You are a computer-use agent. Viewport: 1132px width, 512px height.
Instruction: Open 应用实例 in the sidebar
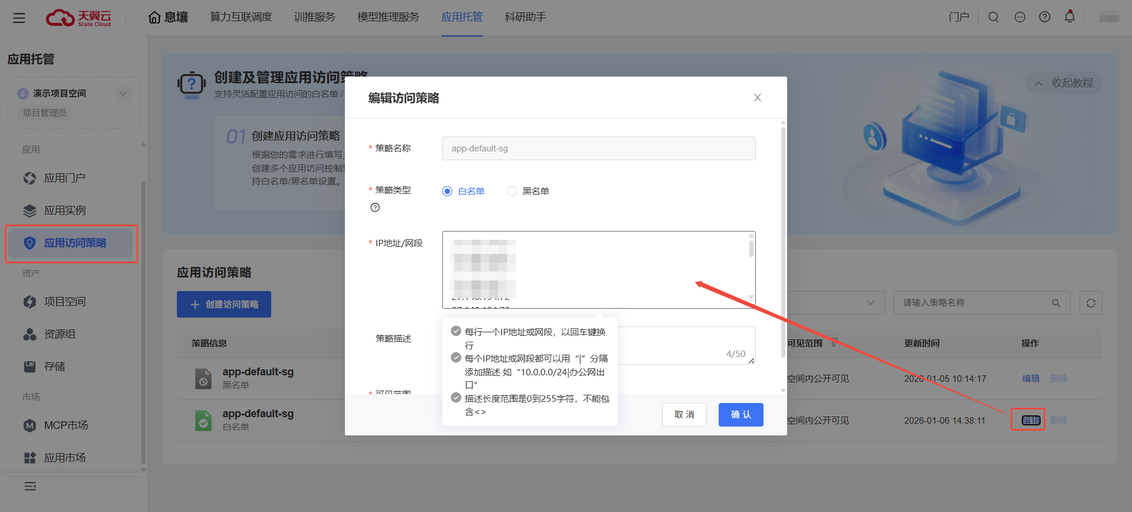coord(65,210)
